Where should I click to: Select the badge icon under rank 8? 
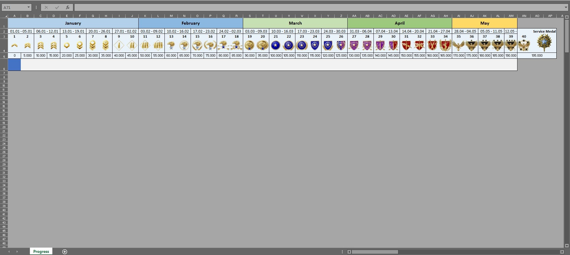[x=106, y=45]
